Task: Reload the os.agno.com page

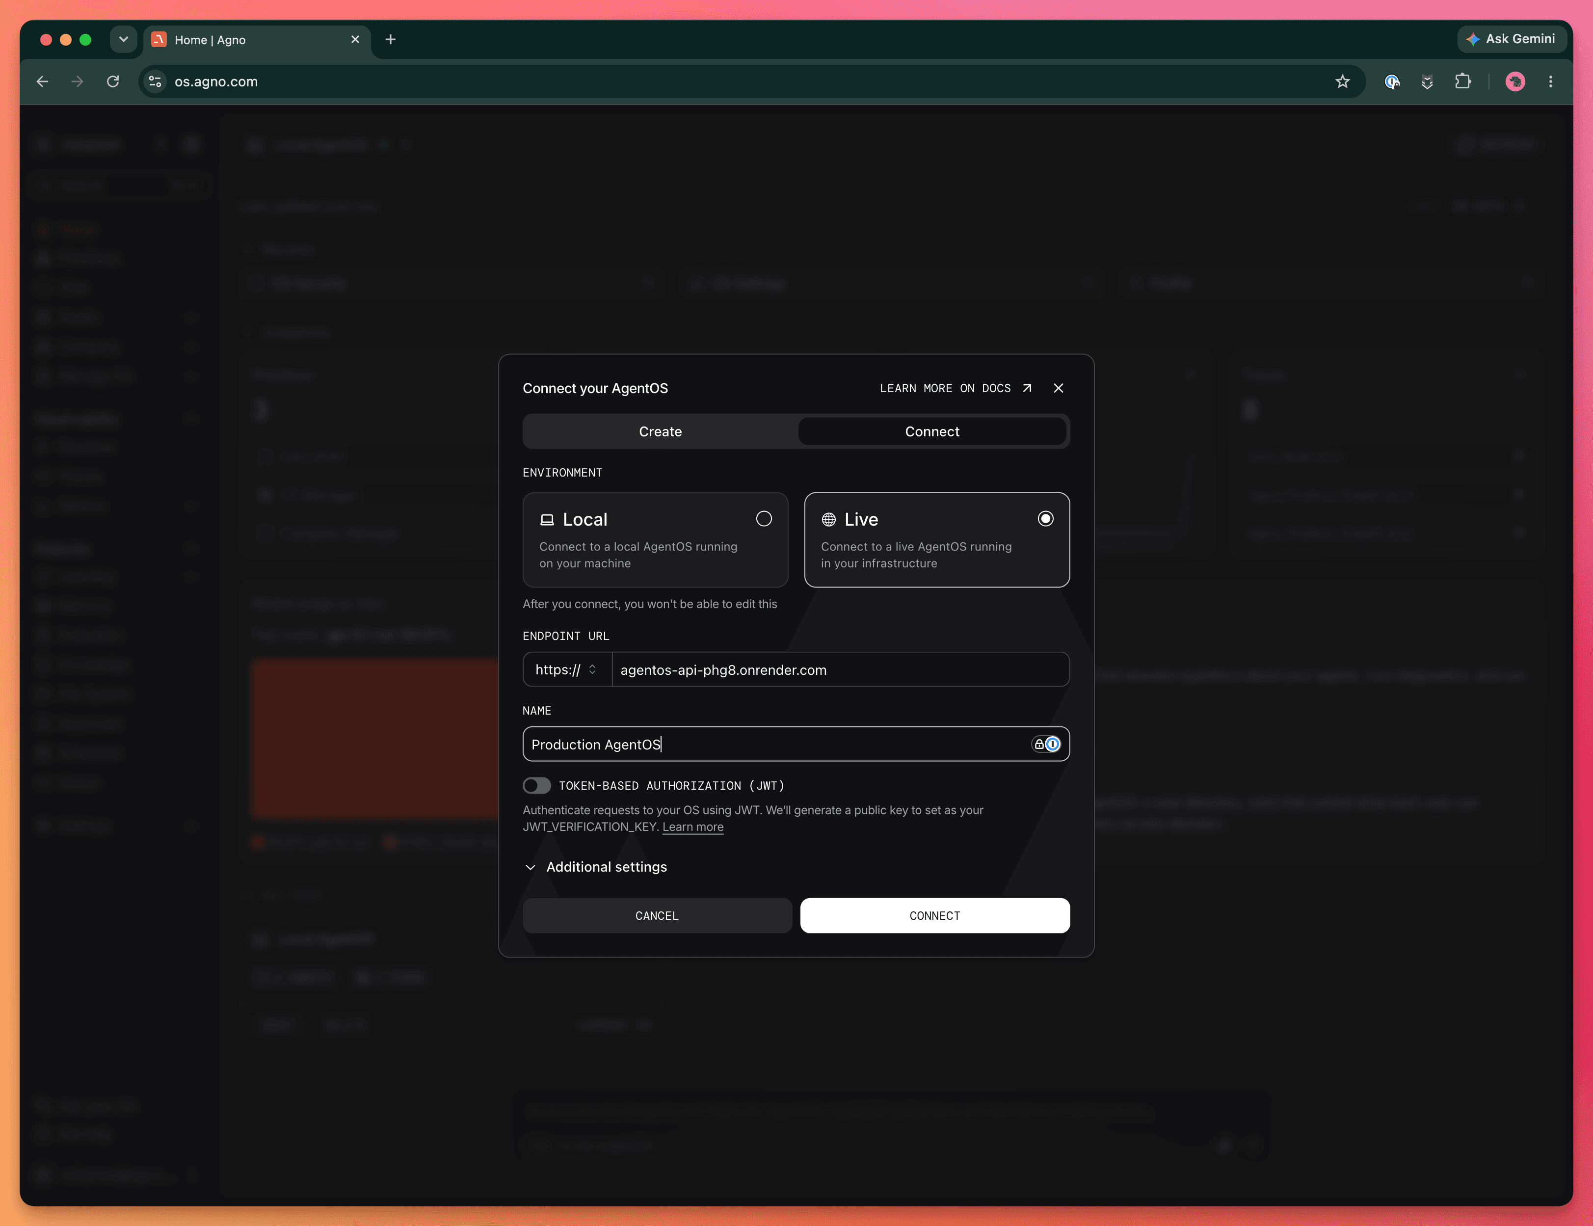Action: pyautogui.click(x=112, y=81)
